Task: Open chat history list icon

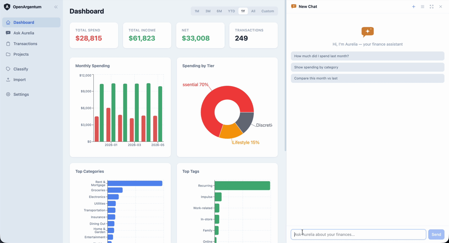Action: click(423, 7)
